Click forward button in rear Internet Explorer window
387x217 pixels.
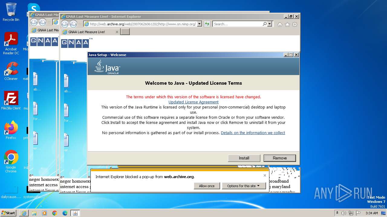tap(42, 22)
